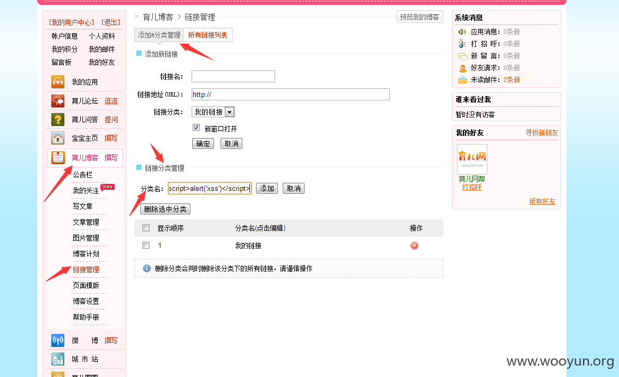Click 育儿博客 breadcrumb link
This screenshot has width=619, height=377.
pos(158,17)
